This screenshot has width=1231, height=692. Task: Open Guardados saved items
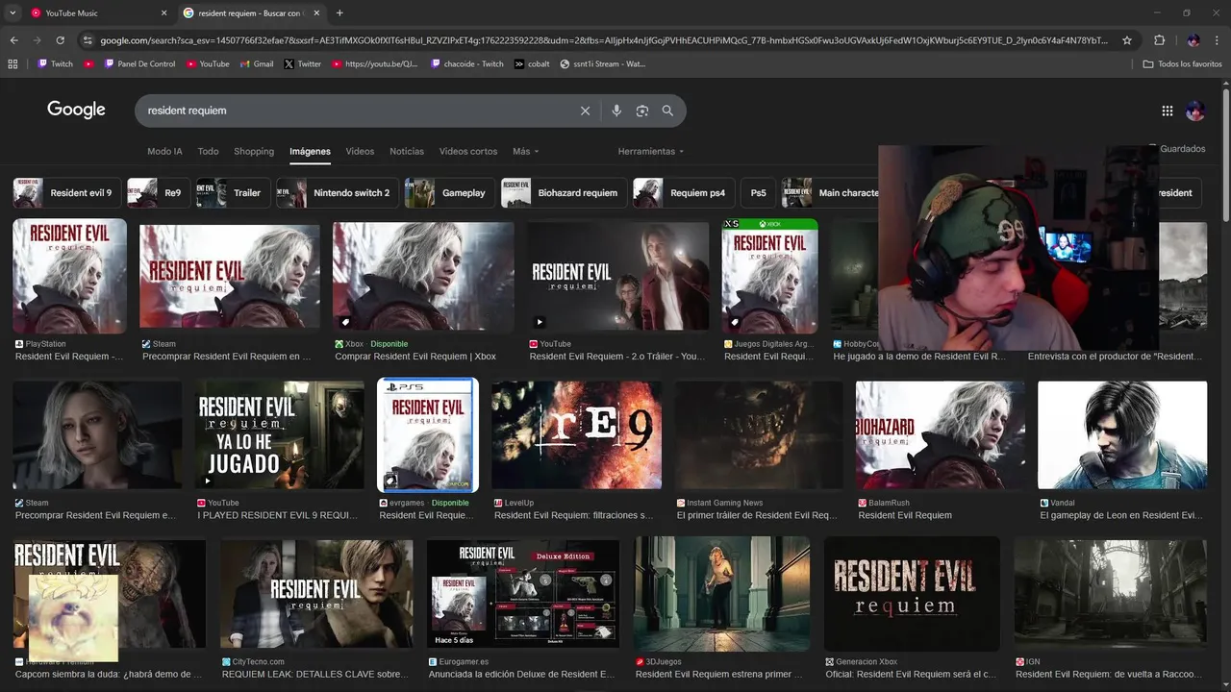(x=1181, y=149)
